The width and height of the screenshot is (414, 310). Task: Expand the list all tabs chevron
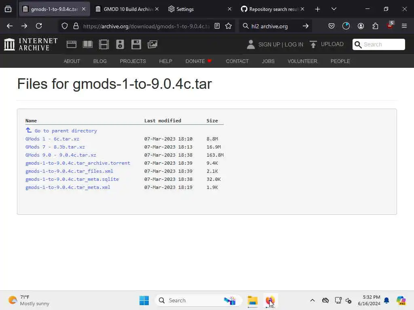point(334,9)
